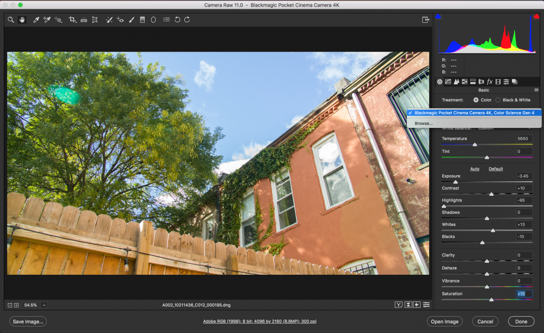The width and height of the screenshot is (544, 333).
Task: Choose Browse... from the profile menu
Action: click(424, 124)
